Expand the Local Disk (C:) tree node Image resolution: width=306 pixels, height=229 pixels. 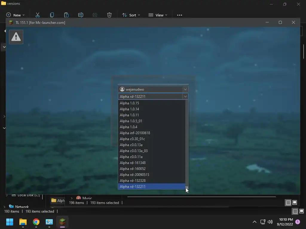7,195
